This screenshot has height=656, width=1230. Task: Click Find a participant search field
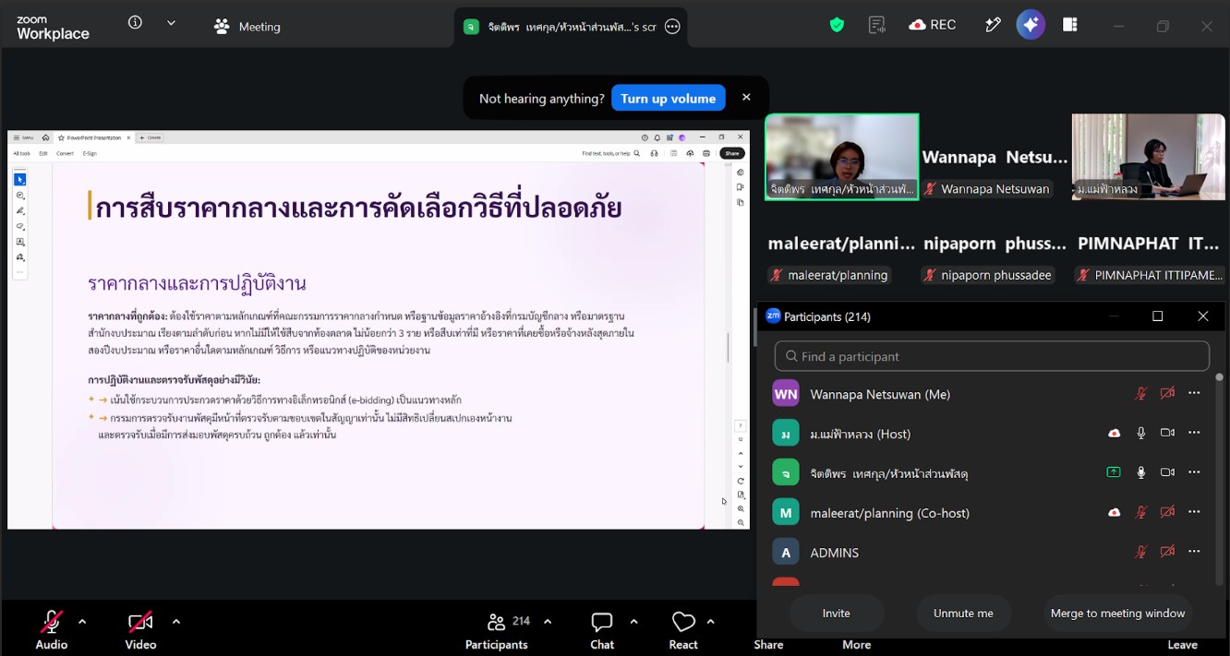992,356
